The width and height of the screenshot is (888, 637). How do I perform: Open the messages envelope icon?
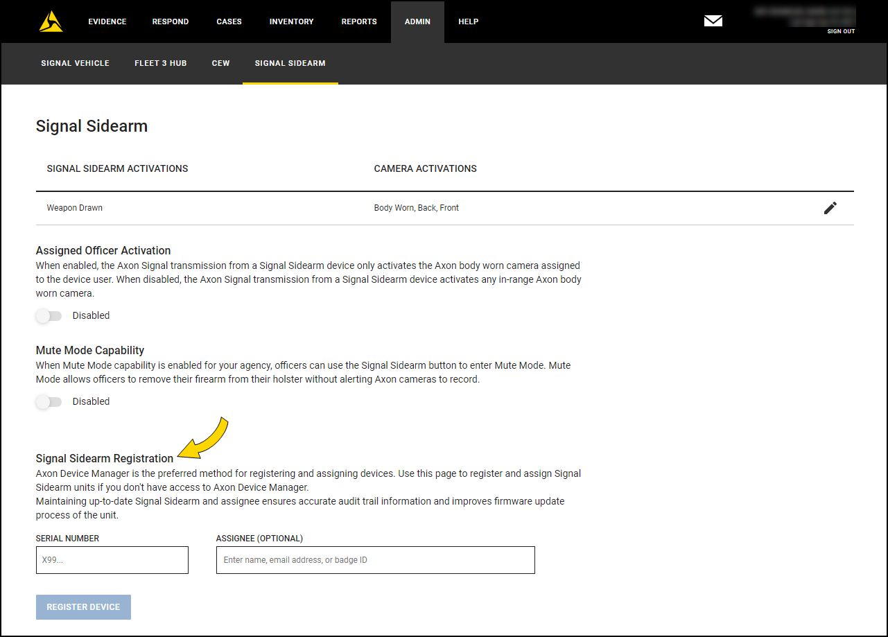(x=713, y=21)
